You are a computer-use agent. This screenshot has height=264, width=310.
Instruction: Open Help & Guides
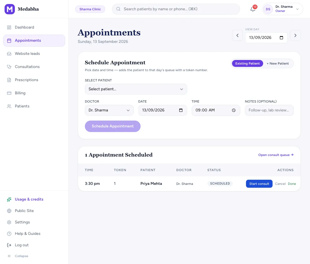pyautogui.click(x=34, y=234)
